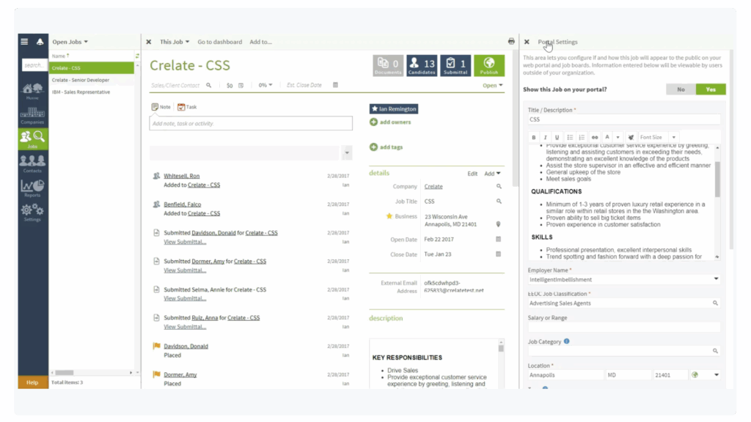Open the This Job menu
The width and height of the screenshot is (751, 422).
[175, 42]
